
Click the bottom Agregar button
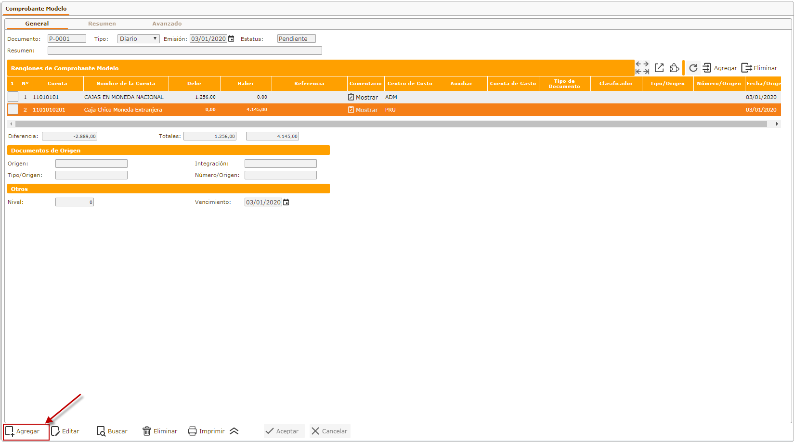23,431
